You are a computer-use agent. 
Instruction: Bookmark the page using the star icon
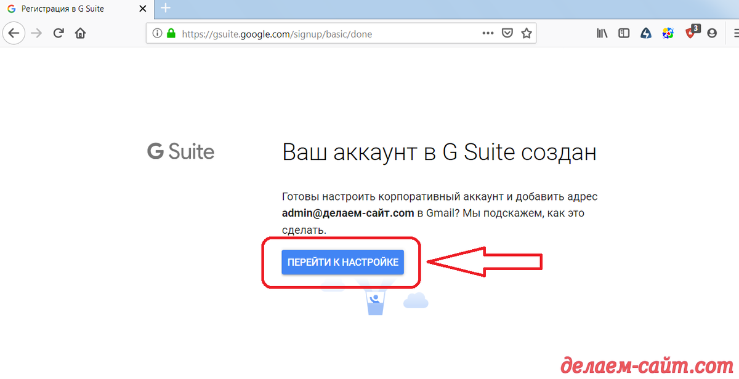pyautogui.click(x=527, y=33)
